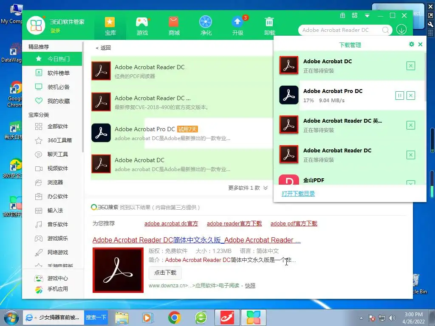The height and width of the screenshot is (326, 435).
Task: Click Adobe Acrobat DC result in the list
Action: [182, 164]
